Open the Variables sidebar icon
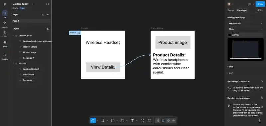This screenshot has height=126, width=266. pyautogui.click(x=5, y=55)
